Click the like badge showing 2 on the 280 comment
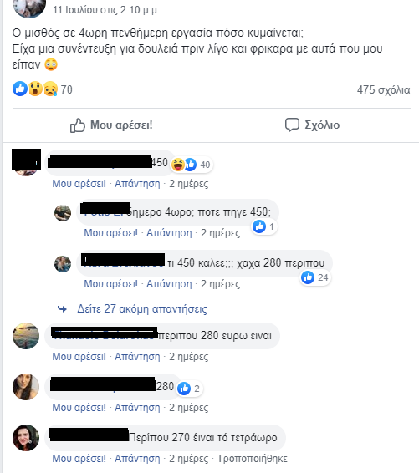Image resolution: width=419 pixels, height=473 pixels. click(190, 389)
